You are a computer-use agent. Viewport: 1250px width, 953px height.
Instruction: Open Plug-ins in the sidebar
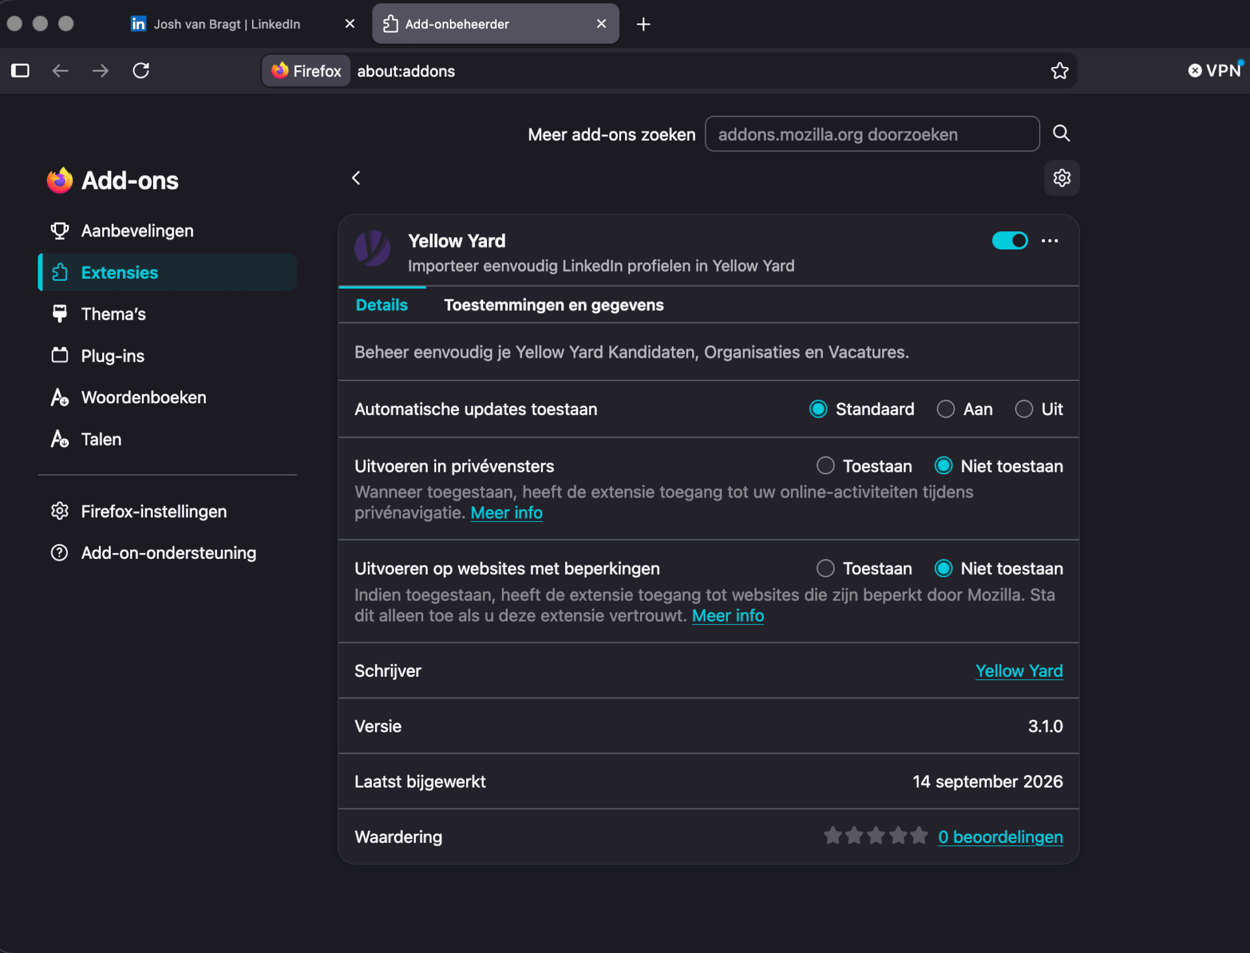tap(167, 356)
